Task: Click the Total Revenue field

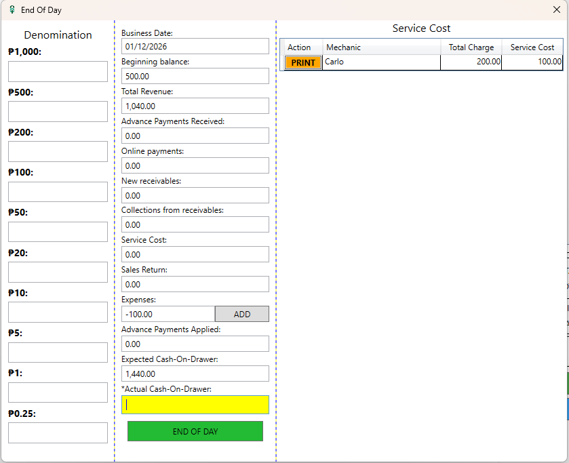Action: coord(195,106)
